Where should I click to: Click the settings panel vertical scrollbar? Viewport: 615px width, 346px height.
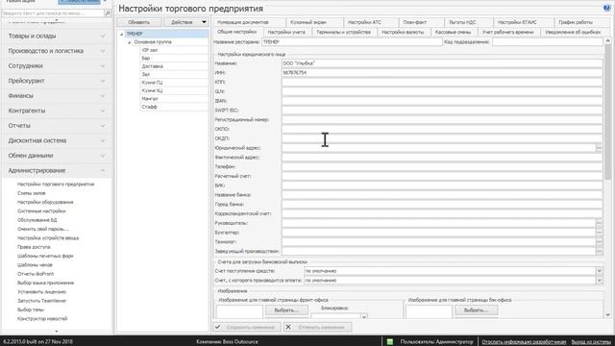pyautogui.click(x=607, y=111)
